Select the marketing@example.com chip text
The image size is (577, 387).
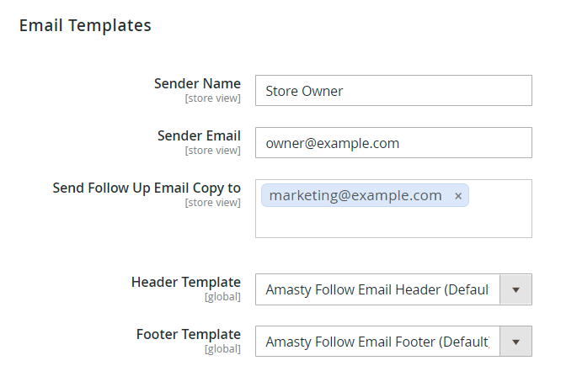(355, 195)
